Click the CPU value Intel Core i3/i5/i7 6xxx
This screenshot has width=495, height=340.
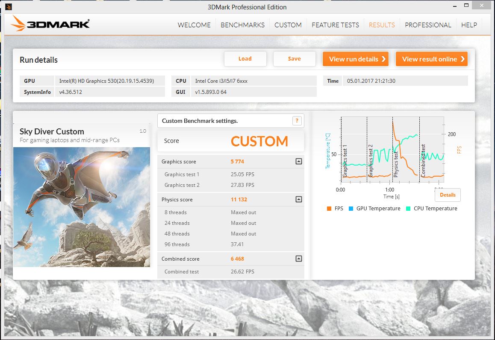coord(221,81)
